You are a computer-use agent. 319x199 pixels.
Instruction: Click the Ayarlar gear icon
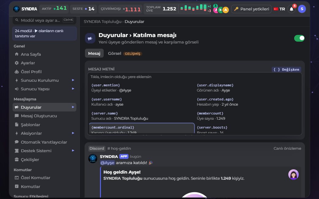[x=17, y=63]
